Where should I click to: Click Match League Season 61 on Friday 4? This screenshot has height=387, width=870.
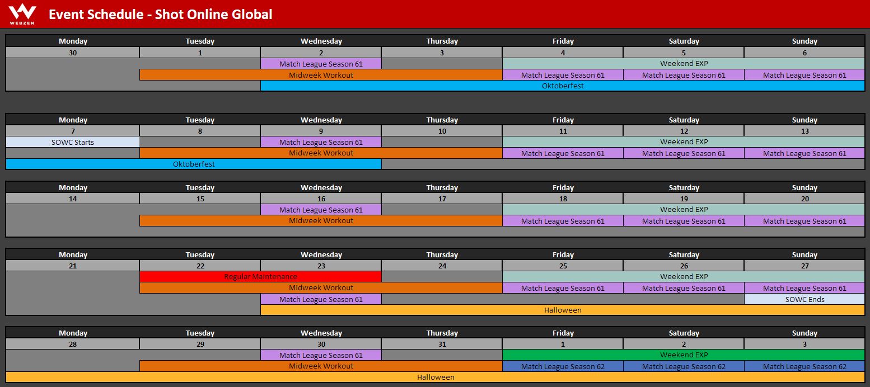pos(563,75)
